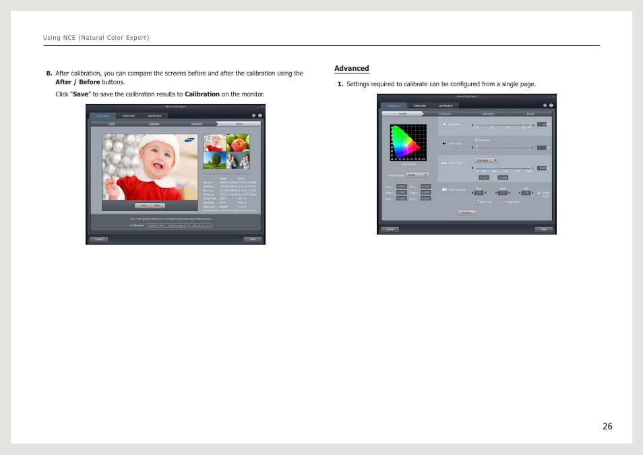643x455 pixels.
Task: Go to Calibrator step in left window
Action: click(154, 124)
